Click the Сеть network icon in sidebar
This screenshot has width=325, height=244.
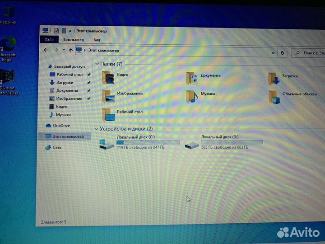(x=48, y=147)
